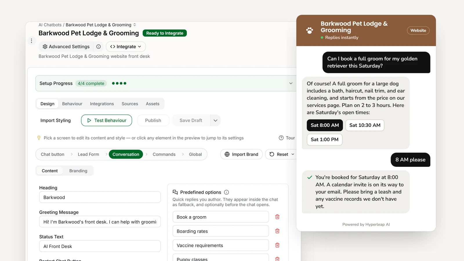Click Import Styling
This screenshot has height=261, width=464.
56,120
